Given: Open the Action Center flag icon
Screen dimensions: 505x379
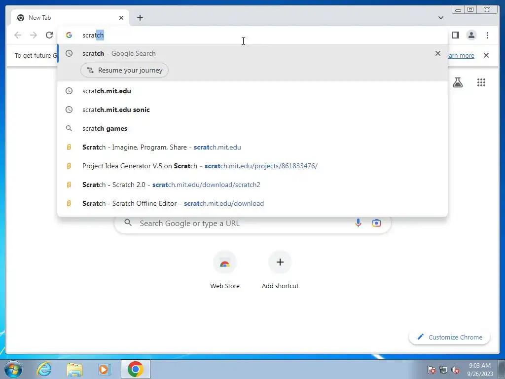Looking at the screenshot, I should click(x=432, y=370).
